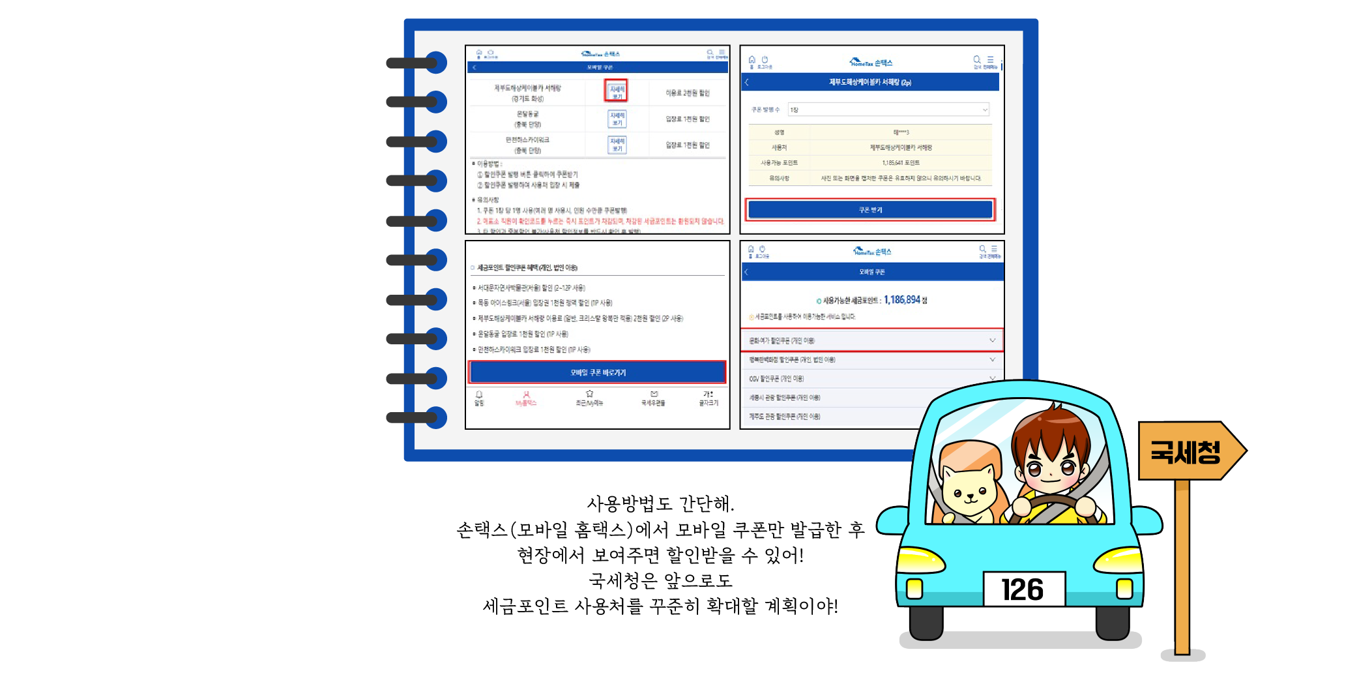Open the 쿠폰 발행 수 dropdown showing 1장
Screen dimensions: 1359x686
click(888, 110)
